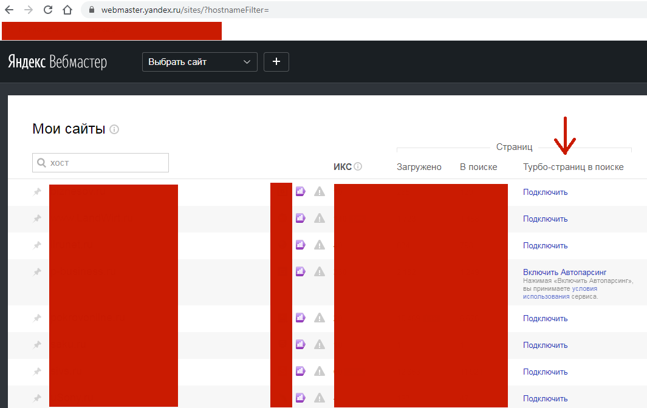Sort by the В поиске column header
The height and width of the screenshot is (408, 647).
[x=478, y=167]
